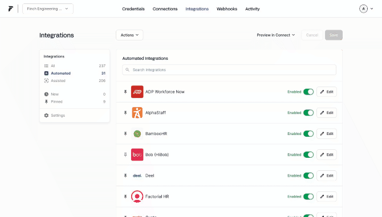Turn off the BambooHR enabled switch

coord(308,133)
